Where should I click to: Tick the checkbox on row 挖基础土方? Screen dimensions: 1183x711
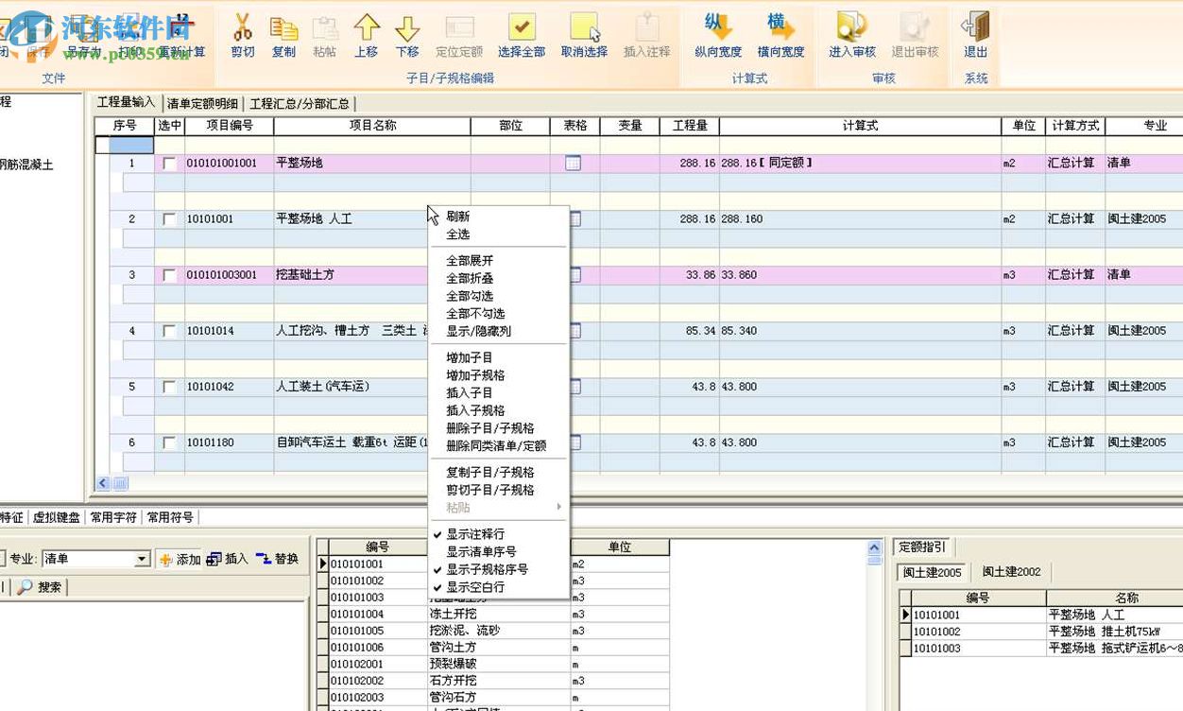(168, 274)
